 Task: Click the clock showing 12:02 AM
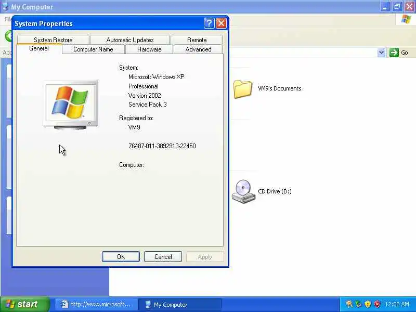397,304
